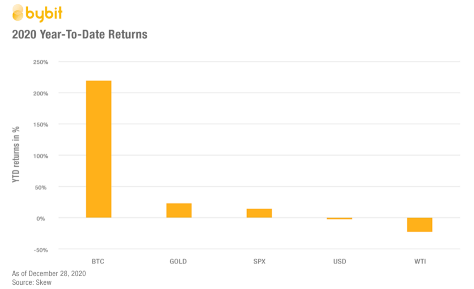
Task: Click the SPX axis label
Action: coord(259,262)
